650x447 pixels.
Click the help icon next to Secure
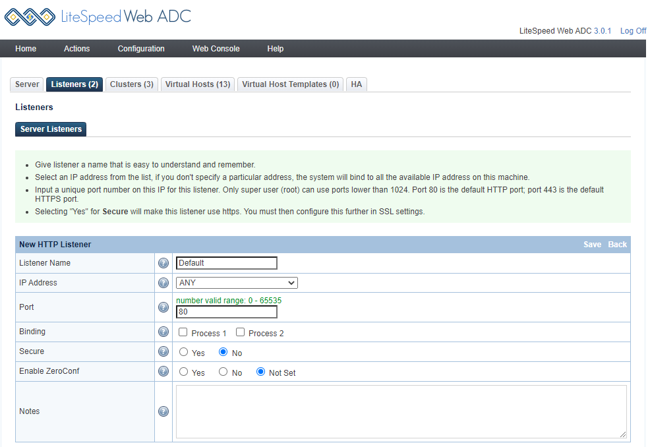pos(163,352)
